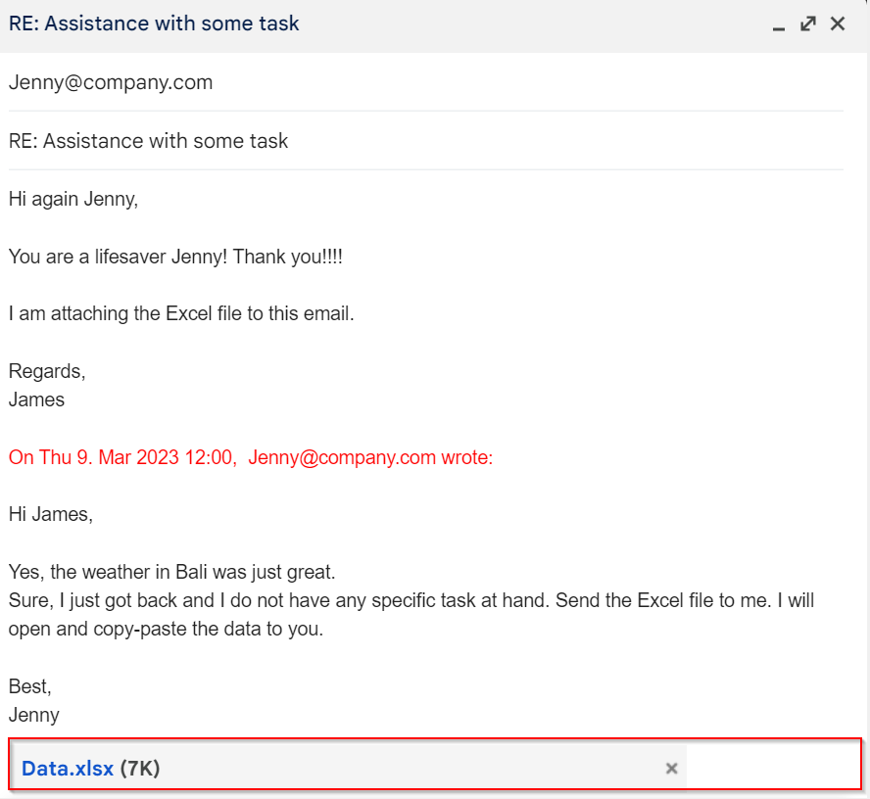Click the 'You are a lifesaver Jenny' sentence
The height and width of the screenshot is (799, 870).
[x=175, y=257]
